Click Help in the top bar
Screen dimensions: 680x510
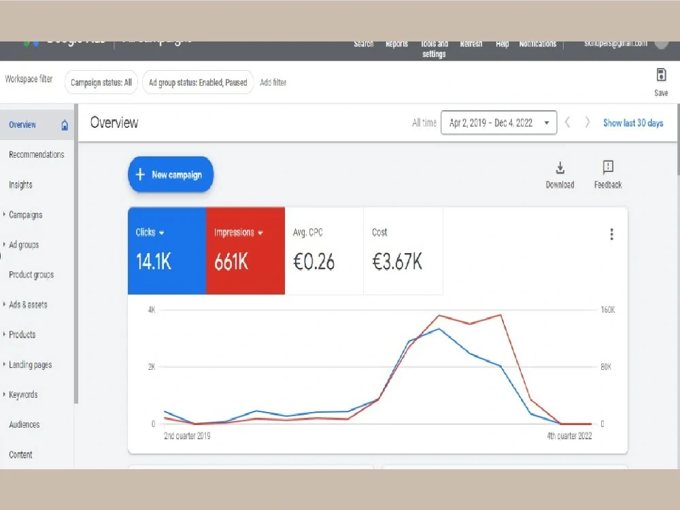click(503, 44)
